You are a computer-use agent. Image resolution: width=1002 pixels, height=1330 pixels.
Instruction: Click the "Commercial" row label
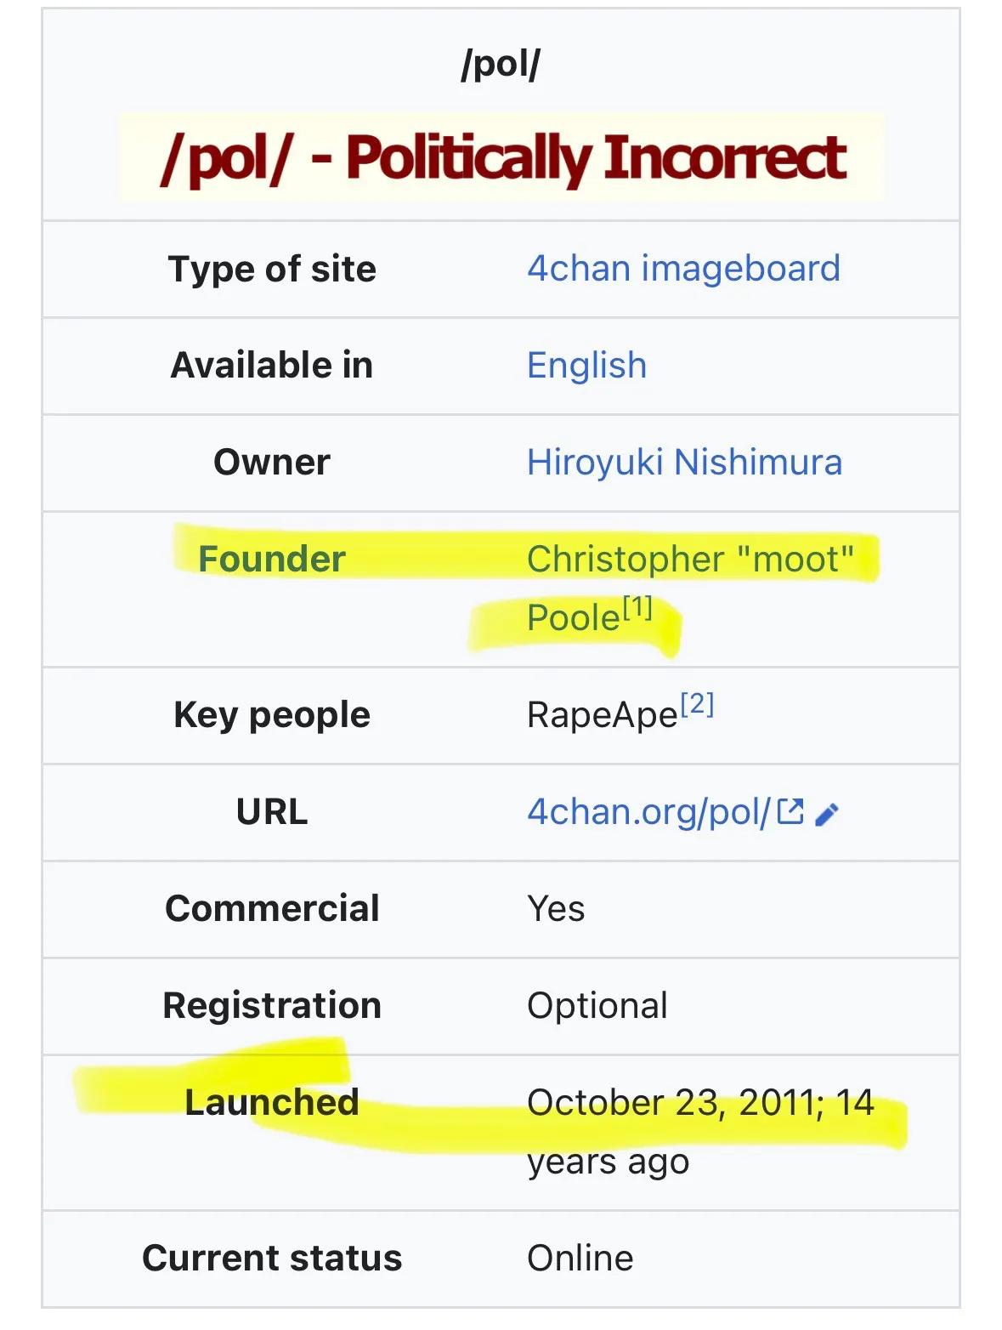click(272, 909)
